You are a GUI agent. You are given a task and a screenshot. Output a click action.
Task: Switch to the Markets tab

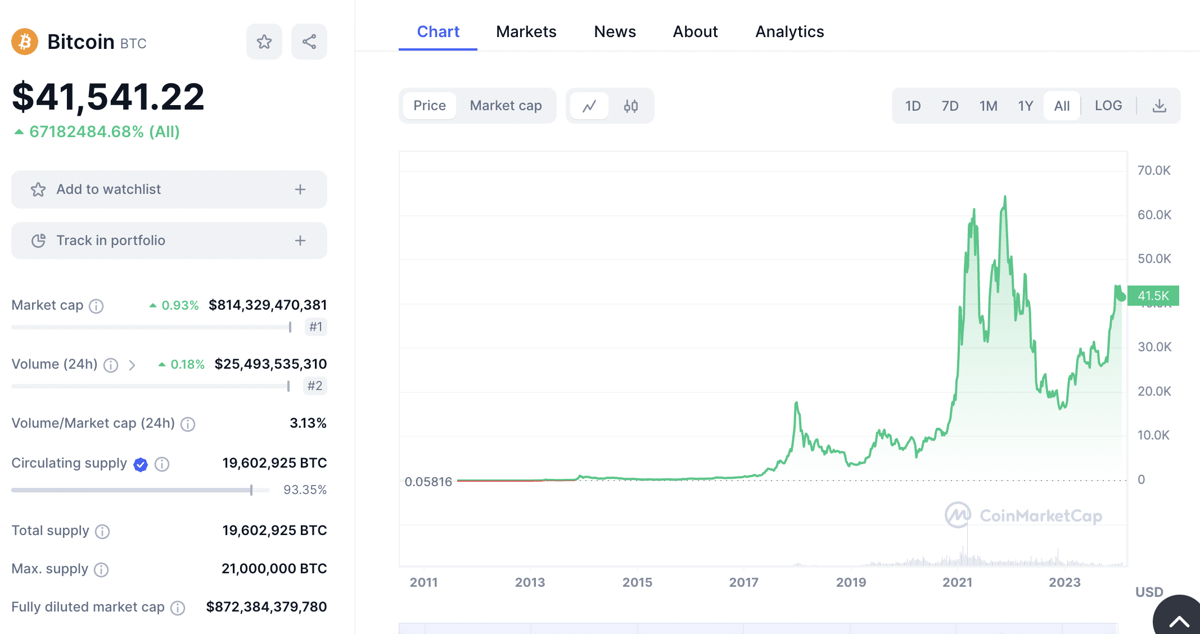point(526,31)
